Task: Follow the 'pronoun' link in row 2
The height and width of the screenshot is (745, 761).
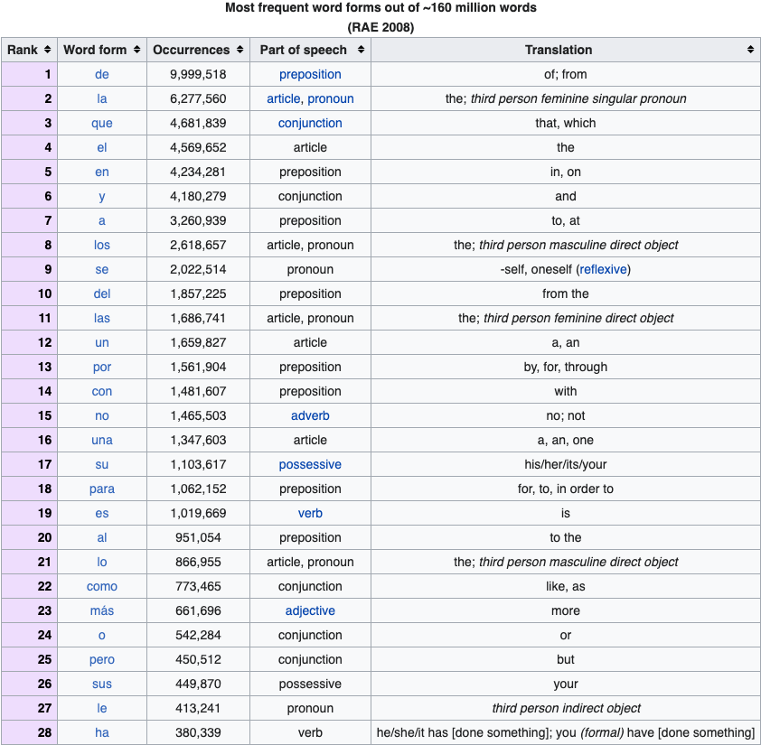Action: coord(331,98)
